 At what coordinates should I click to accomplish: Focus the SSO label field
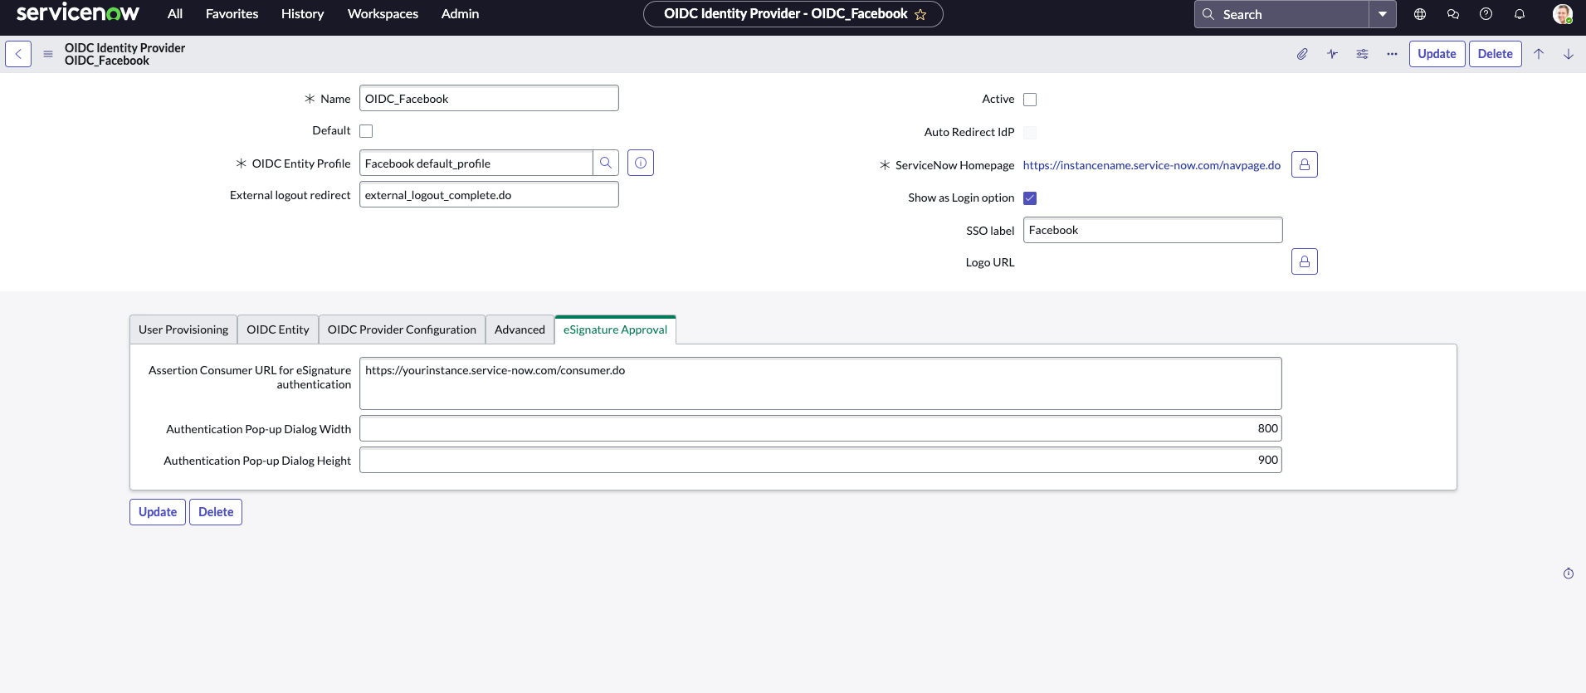pos(1153,230)
